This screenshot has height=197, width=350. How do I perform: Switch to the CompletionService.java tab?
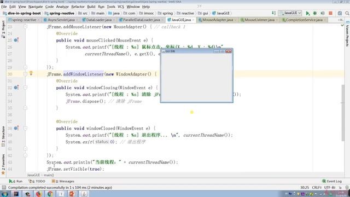(x=304, y=20)
